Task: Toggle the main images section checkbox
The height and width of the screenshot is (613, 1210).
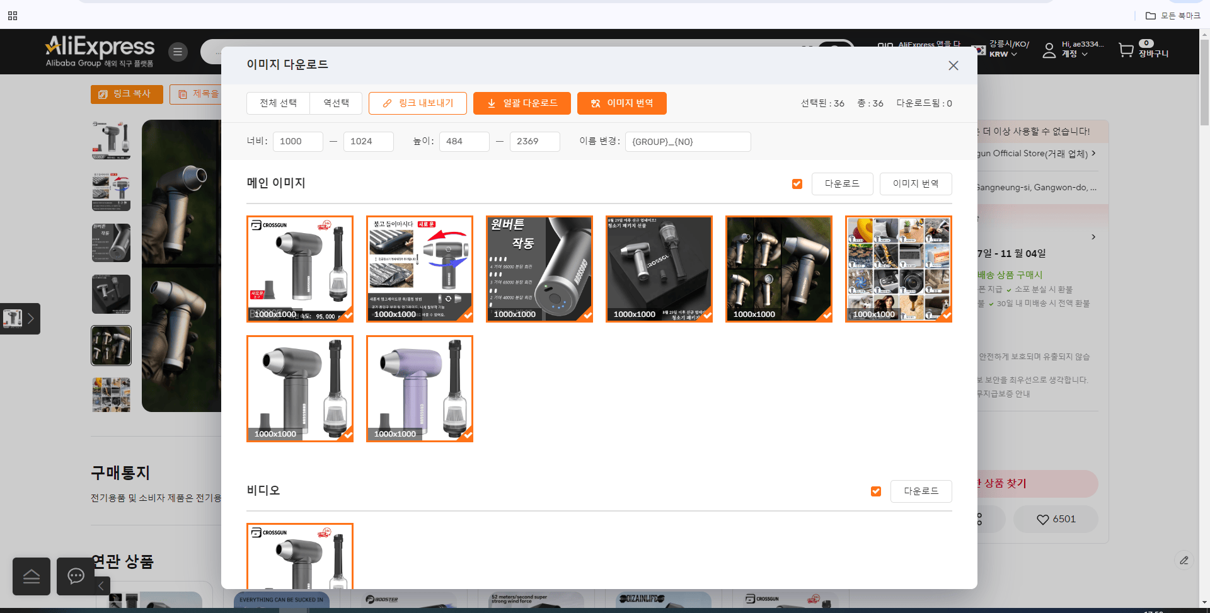Action: [x=797, y=184]
